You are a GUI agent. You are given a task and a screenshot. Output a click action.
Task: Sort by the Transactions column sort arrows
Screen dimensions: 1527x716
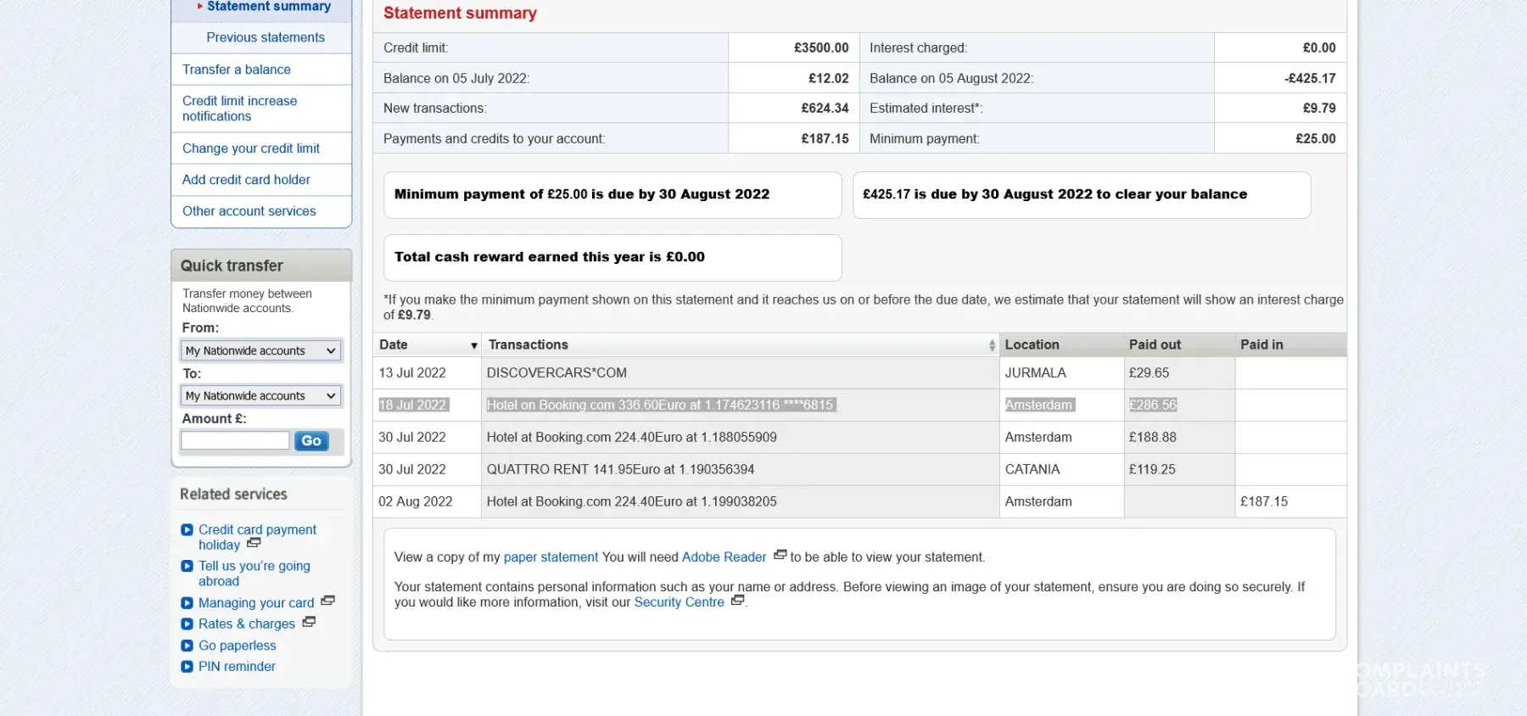pos(991,346)
